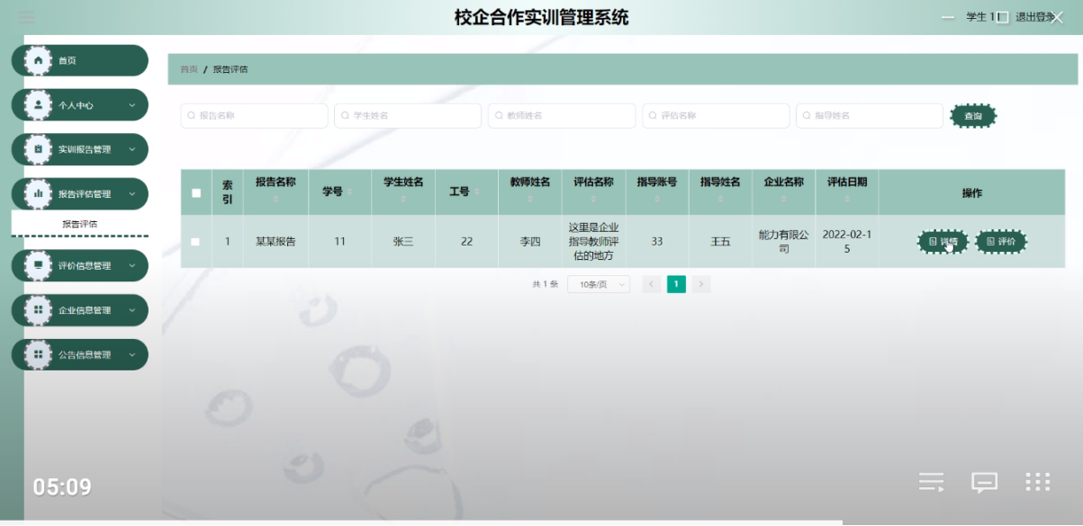The height and width of the screenshot is (526, 1083).
Task: Expand the 评价信息管理 chevron
Action: point(132,265)
